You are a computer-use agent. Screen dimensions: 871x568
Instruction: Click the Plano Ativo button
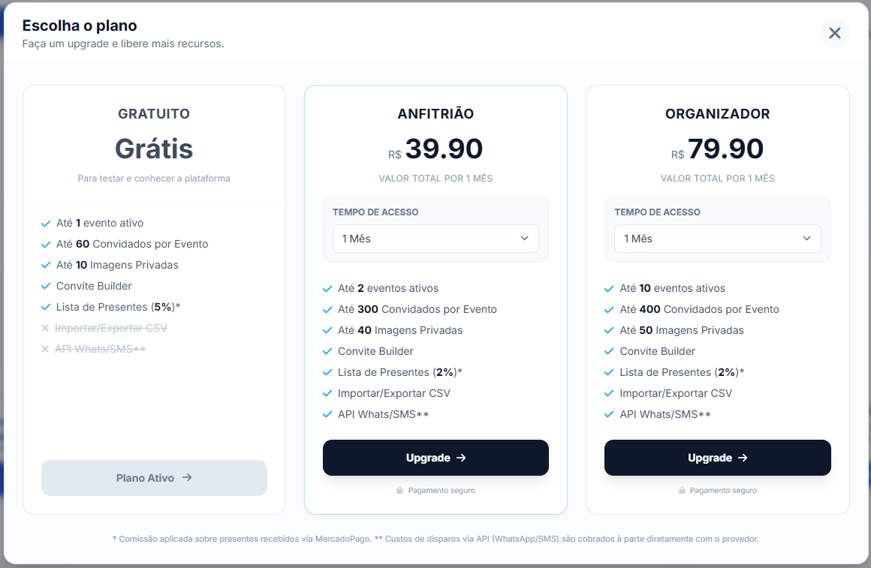154,478
